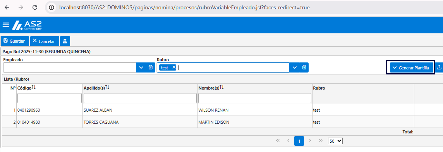Select the code 0104014980 cell
Viewport: 443px width, 152px height.
click(x=50, y=122)
